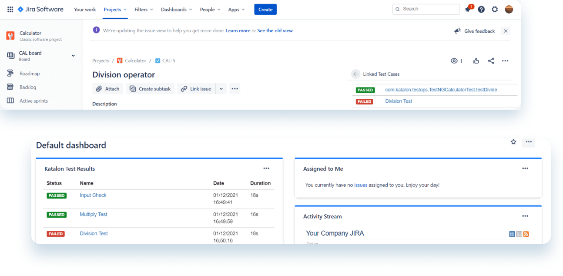Click the Division operator issue title

[124, 75]
